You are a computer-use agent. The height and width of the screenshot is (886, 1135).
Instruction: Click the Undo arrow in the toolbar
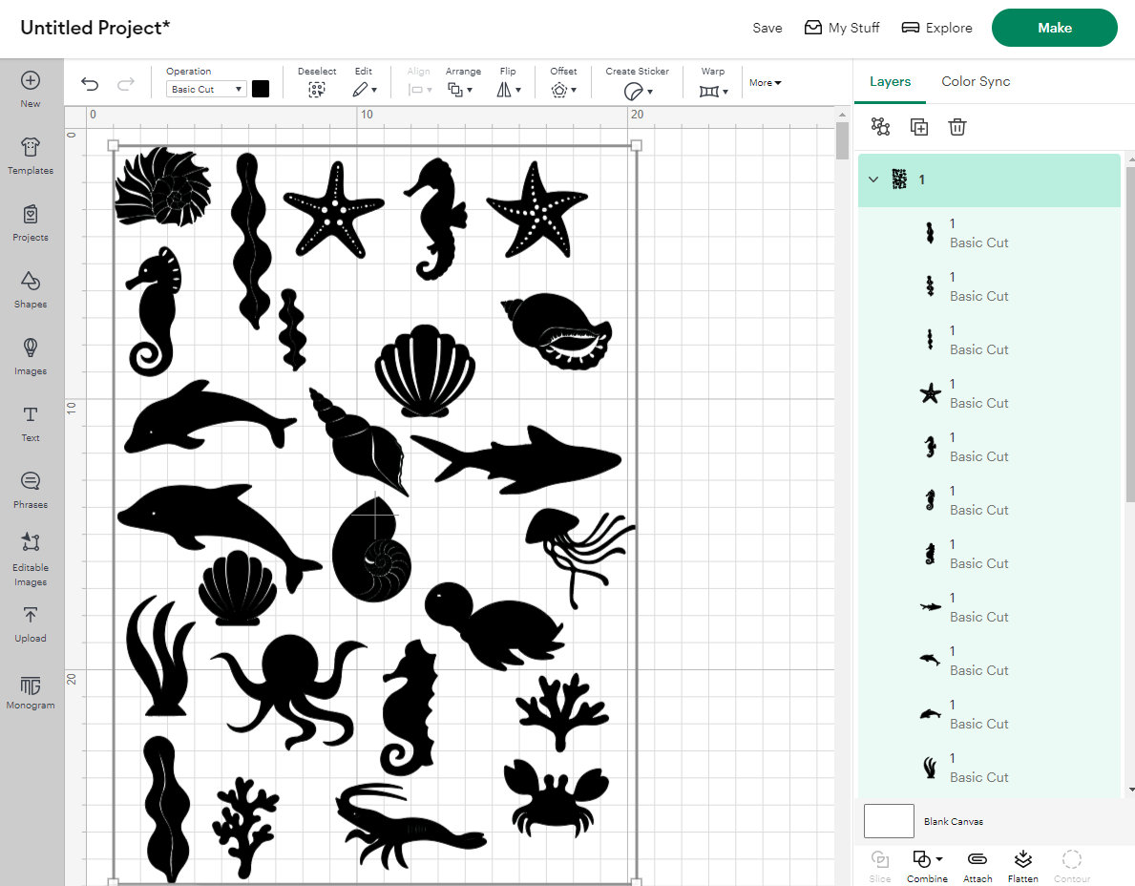click(89, 84)
